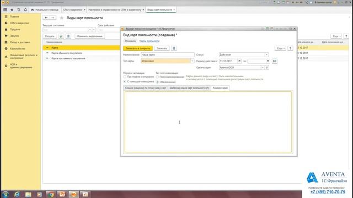353x198 pixels.
Task: Click the copy-item icon beside Создать
Action: [x=61, y=36]
